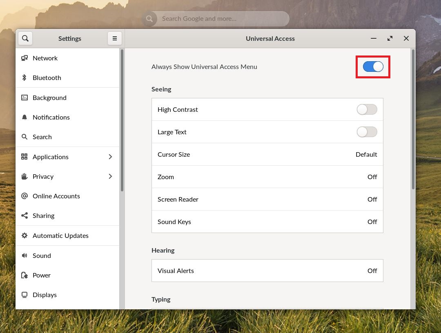Screen dimensions: 441x333
Task: Open the Zoom Off setting row
Action: [267, 177]
